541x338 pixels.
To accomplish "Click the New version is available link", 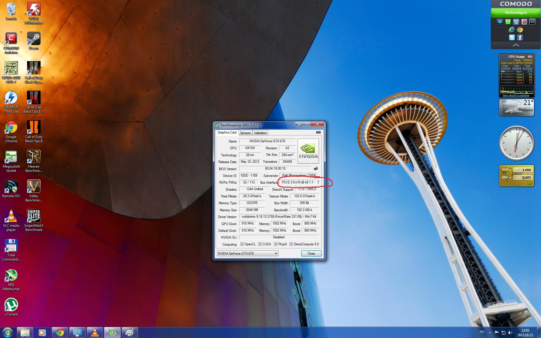I will pos(516,95).
